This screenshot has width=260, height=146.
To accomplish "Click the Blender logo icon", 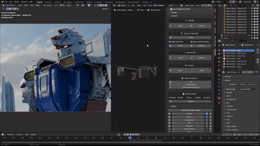I will [x=2, y=2].
